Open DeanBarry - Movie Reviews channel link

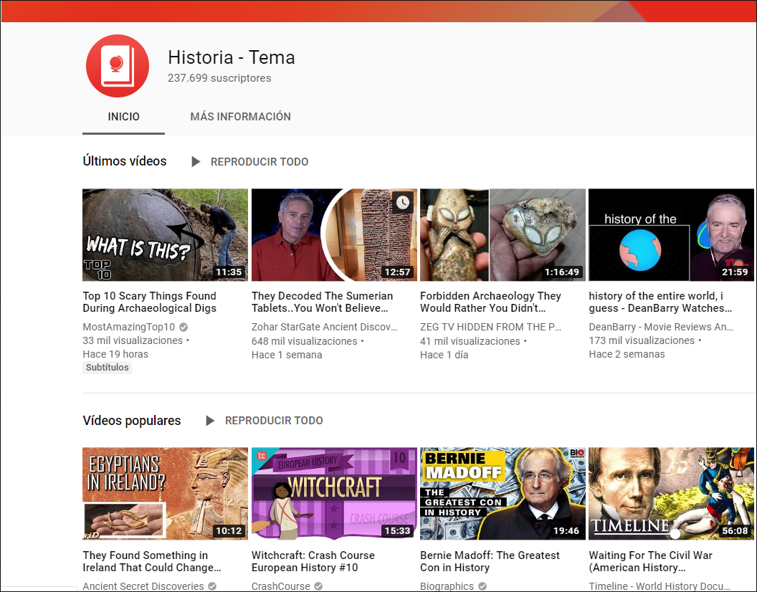click(661, 327)
